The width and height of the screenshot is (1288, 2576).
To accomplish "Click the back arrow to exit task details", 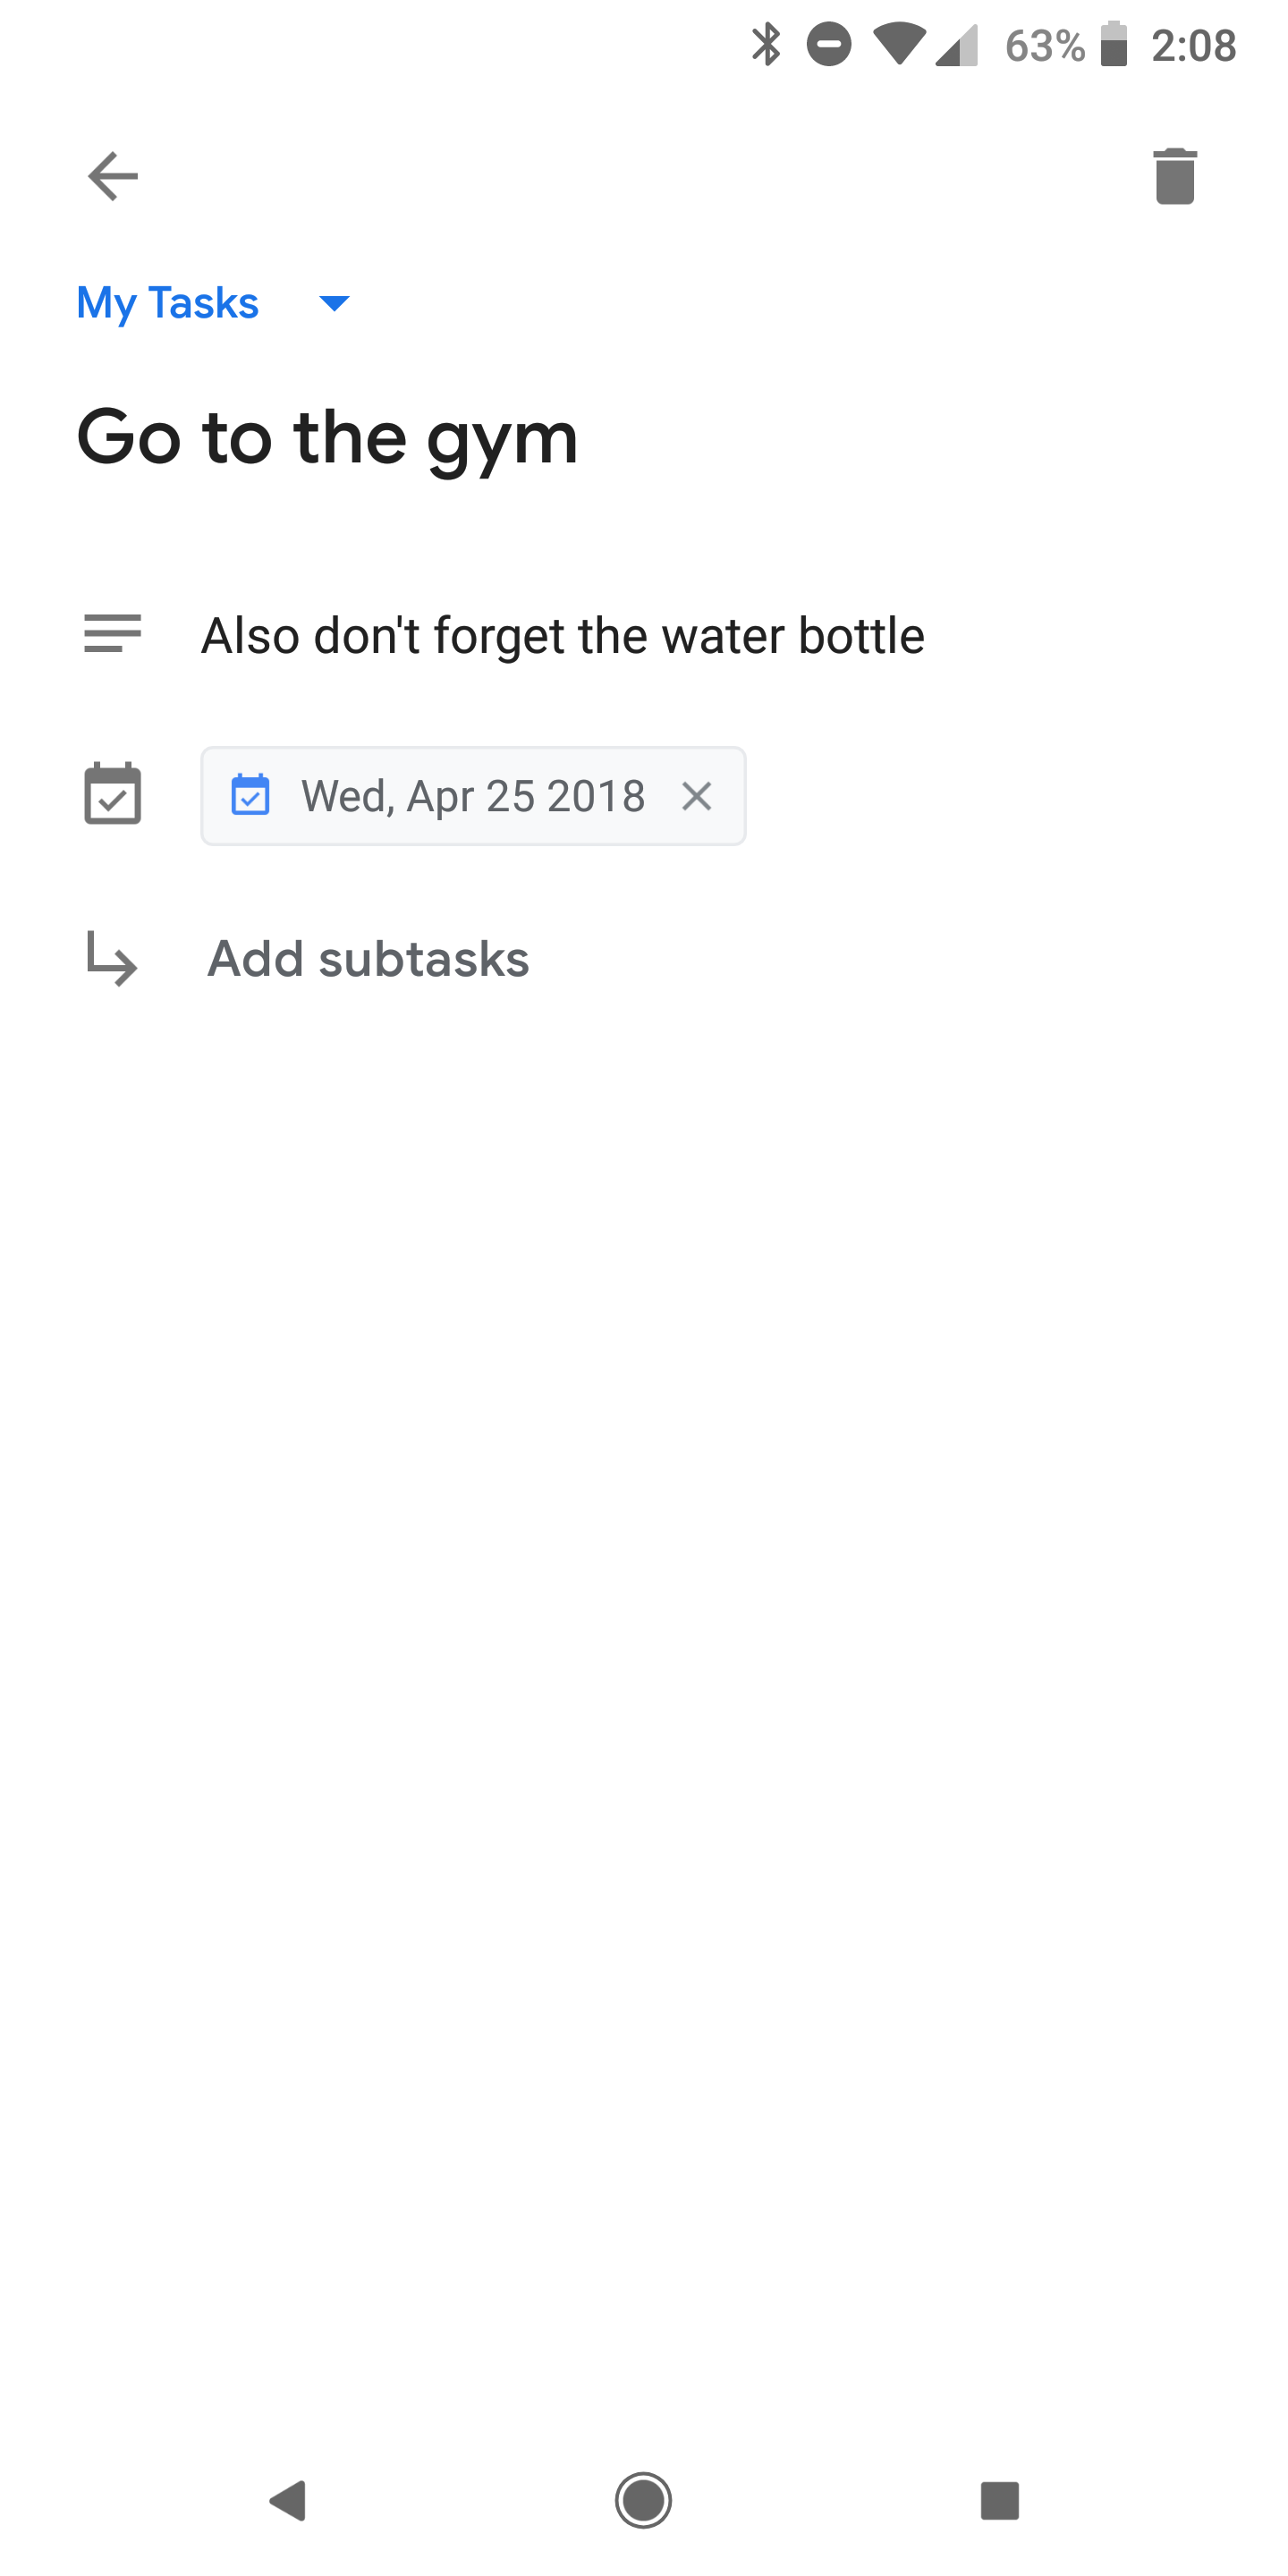I will [x=113, y=175].
